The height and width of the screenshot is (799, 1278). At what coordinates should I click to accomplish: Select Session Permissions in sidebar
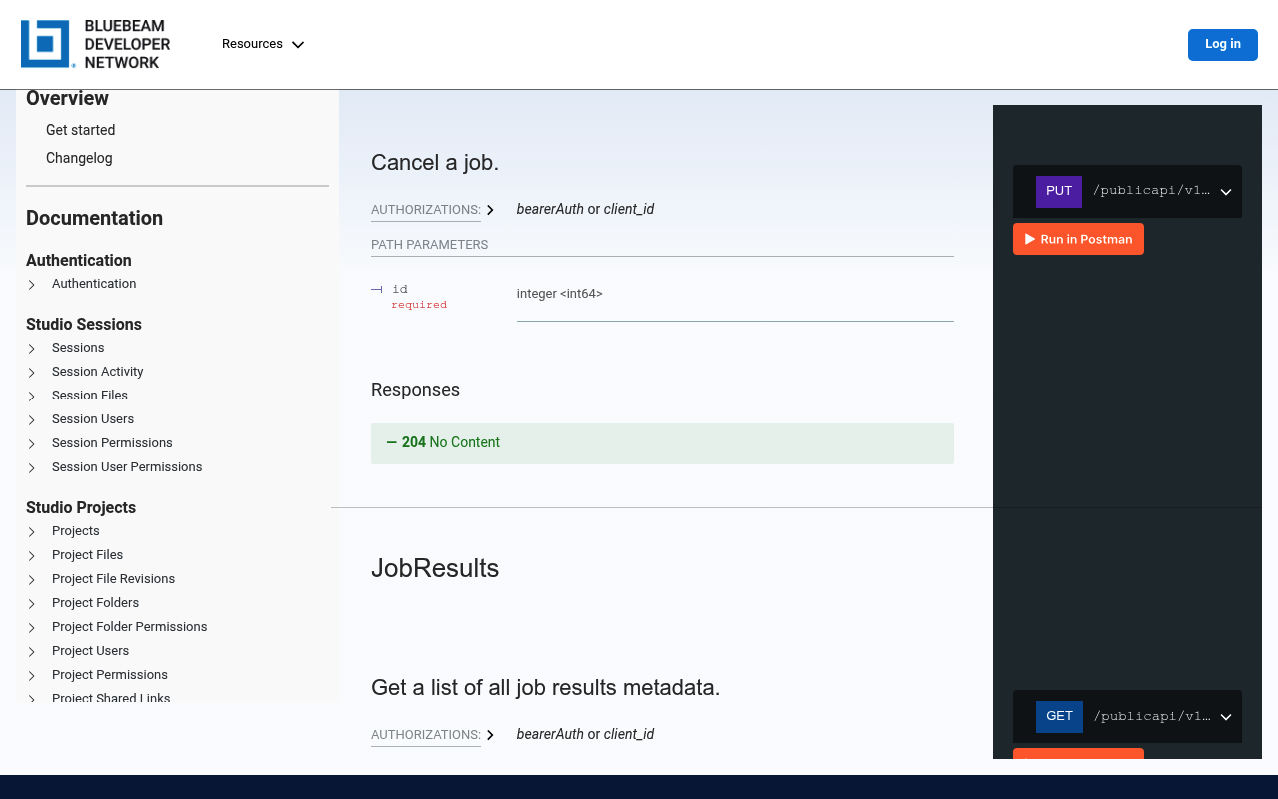coord(112,443)
